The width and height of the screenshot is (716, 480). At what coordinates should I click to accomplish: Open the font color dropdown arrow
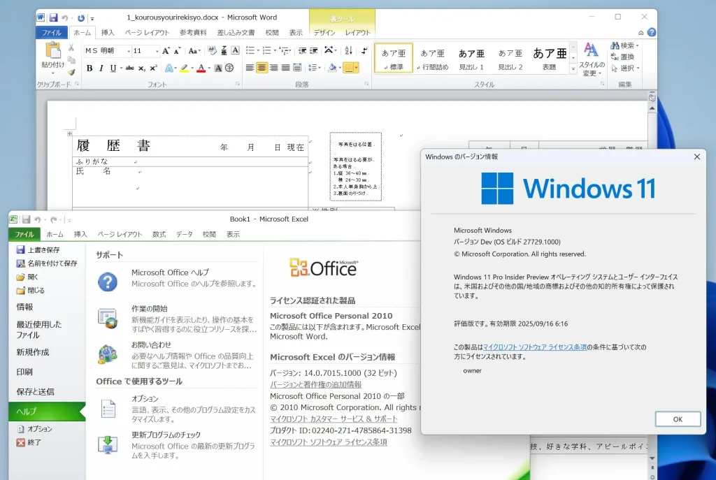tap(209, 68)
